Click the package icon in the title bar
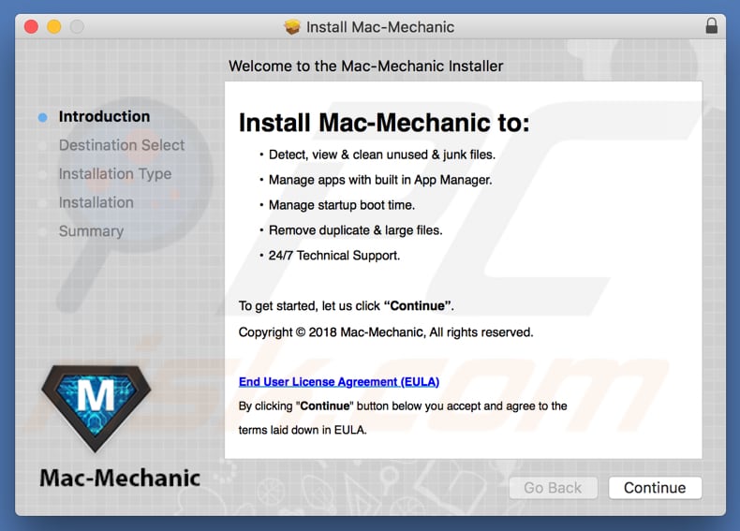Screen dimensions: 740x531 click(x=293, y=26)
